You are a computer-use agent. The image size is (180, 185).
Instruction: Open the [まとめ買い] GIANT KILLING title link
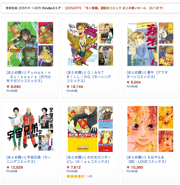click(89, 77)
